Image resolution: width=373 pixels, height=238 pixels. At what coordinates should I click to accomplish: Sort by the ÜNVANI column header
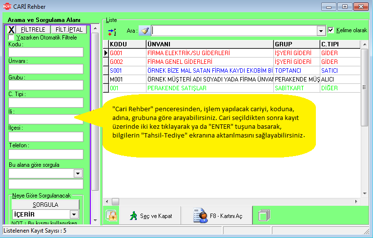point(210,44)
